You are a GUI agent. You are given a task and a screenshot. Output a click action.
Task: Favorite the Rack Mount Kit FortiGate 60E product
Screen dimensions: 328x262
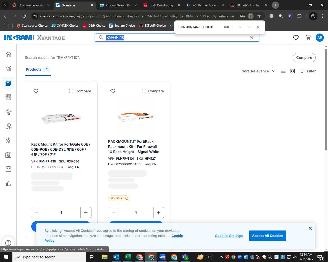[x=36, y=91]
